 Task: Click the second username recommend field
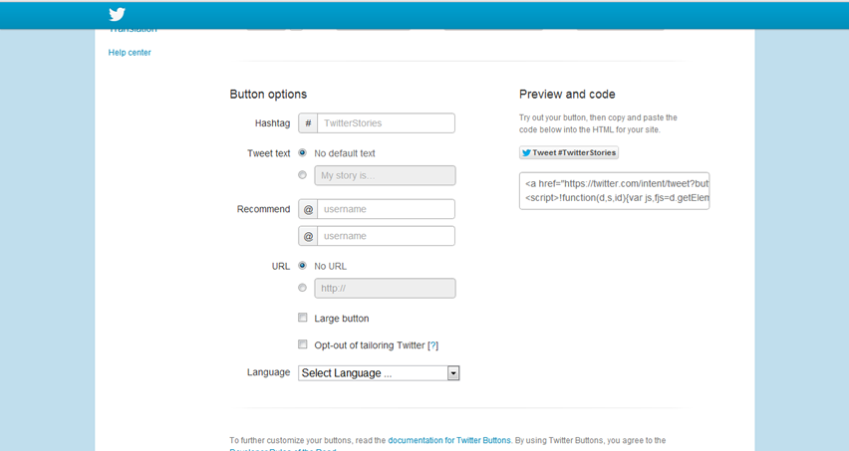pos(386,236)
